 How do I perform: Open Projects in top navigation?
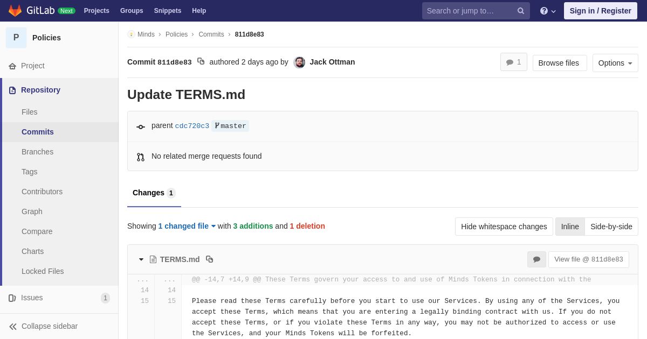tap(97, 11)
